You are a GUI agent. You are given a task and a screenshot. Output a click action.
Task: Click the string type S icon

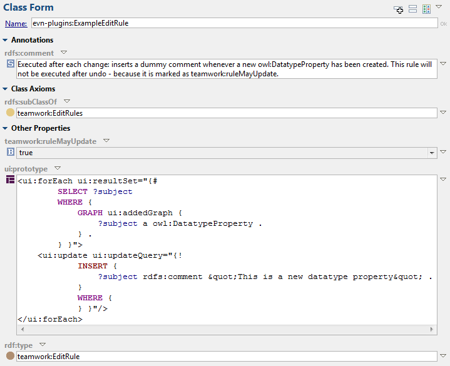coord(11,64)
